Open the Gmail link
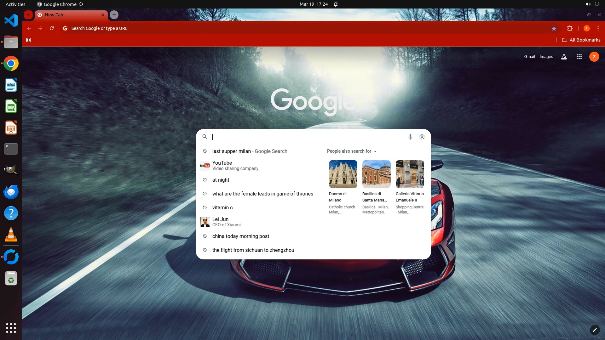Screen dimensions: 605x340 pos(529,57)
